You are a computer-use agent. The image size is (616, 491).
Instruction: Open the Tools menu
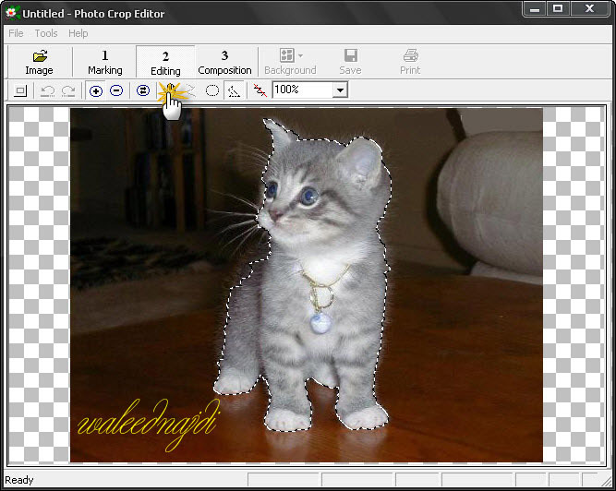(x=46, y=33)
